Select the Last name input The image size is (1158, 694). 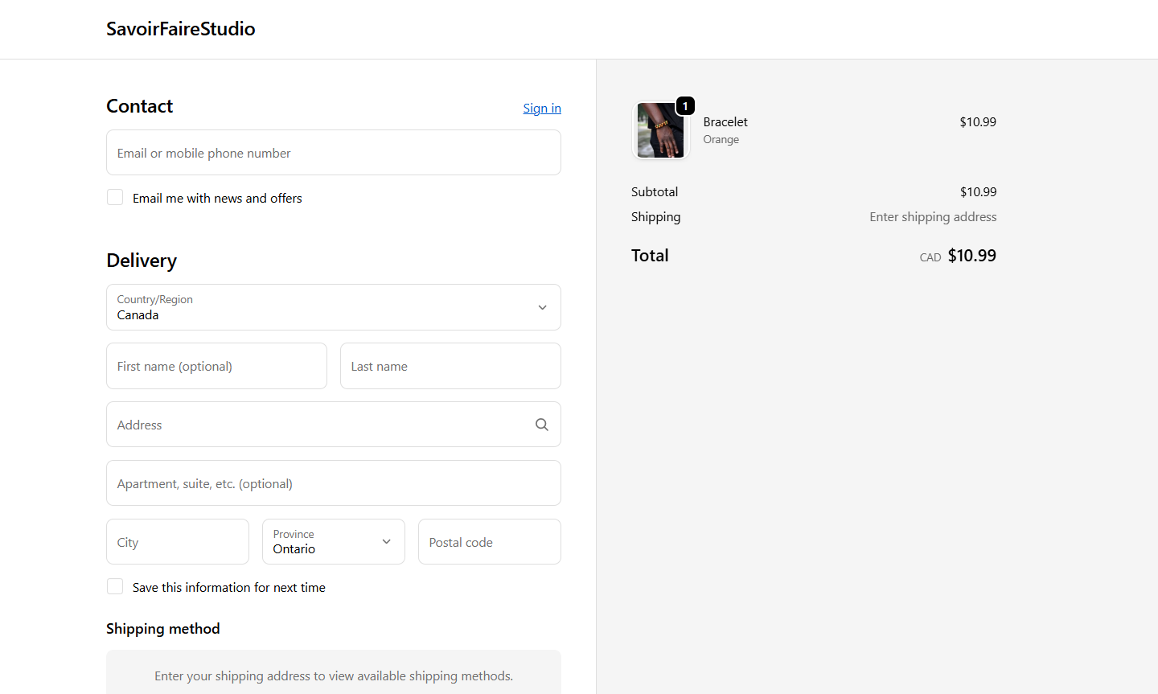[x=450, y=366]
